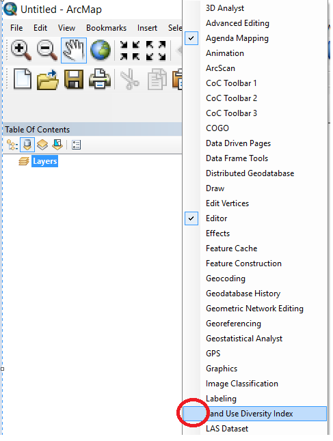Enable the Land Use Diversity Index toolbar
333x441 pixels.
[255, 414]
